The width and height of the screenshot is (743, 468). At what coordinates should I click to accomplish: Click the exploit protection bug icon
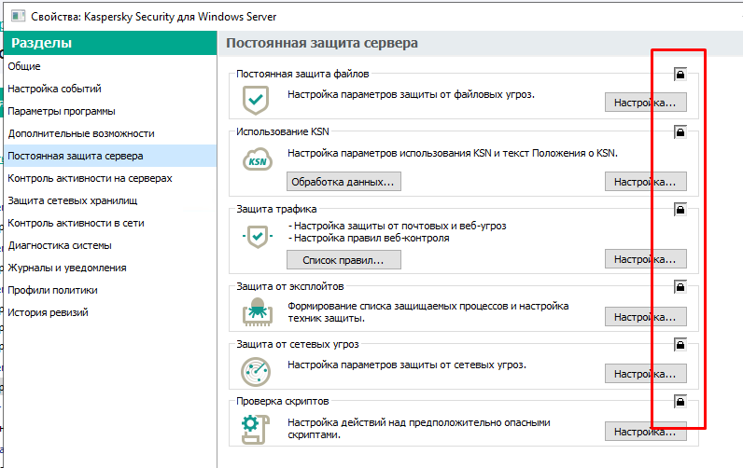click(x=256, y=312)
